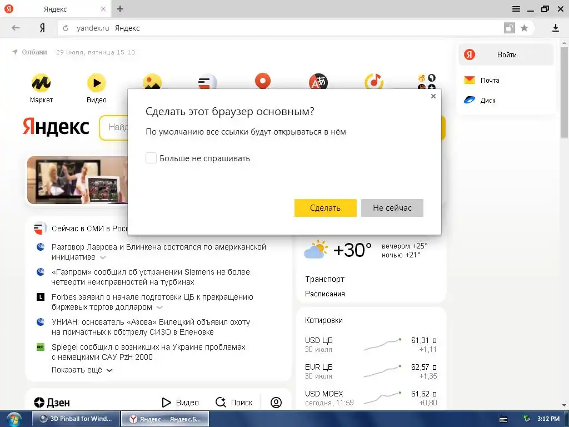Select the Яндекс browser taskbar item
The width and height of the screenshot is (569, 427).
pos(165,419)
